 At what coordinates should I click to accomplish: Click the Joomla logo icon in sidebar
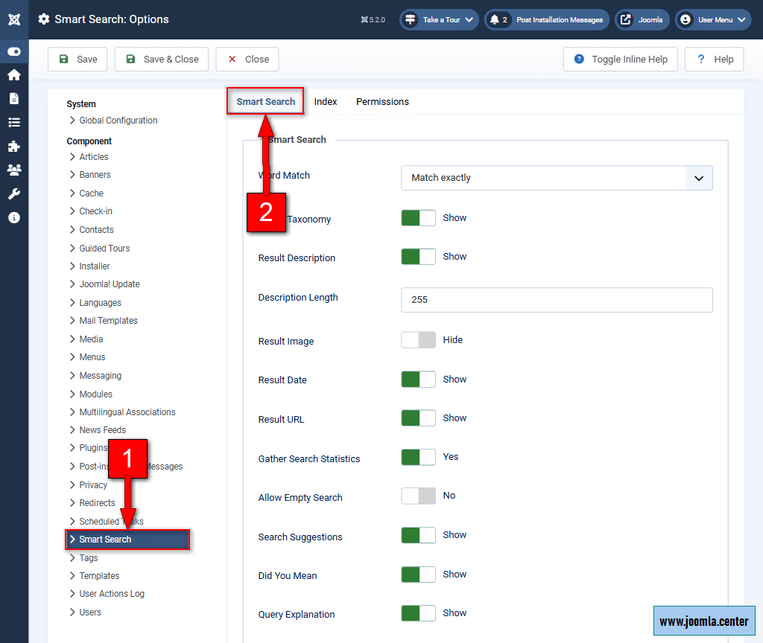14,19
